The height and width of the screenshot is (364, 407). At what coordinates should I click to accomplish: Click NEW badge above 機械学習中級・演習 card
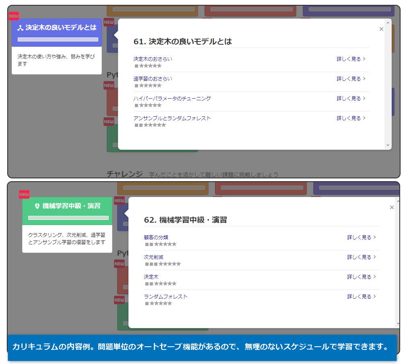pos(25,194)
